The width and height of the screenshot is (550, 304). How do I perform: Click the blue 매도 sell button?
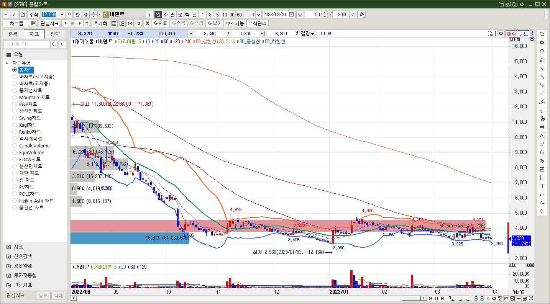[524, 34]
